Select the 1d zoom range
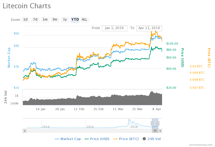Screen dimensions: 215x147 [x=25, y=20]
